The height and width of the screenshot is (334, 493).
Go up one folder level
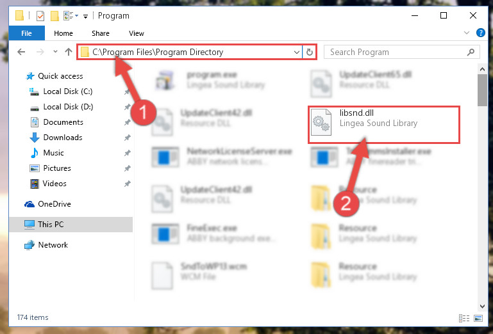(x=69, y=52)
